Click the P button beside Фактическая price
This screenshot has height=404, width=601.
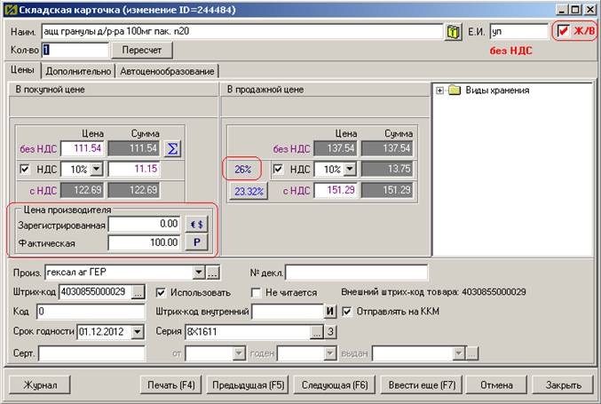pos(196,242)
